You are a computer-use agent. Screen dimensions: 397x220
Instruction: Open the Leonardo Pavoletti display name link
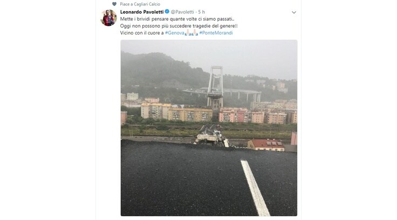coord(142,12)
